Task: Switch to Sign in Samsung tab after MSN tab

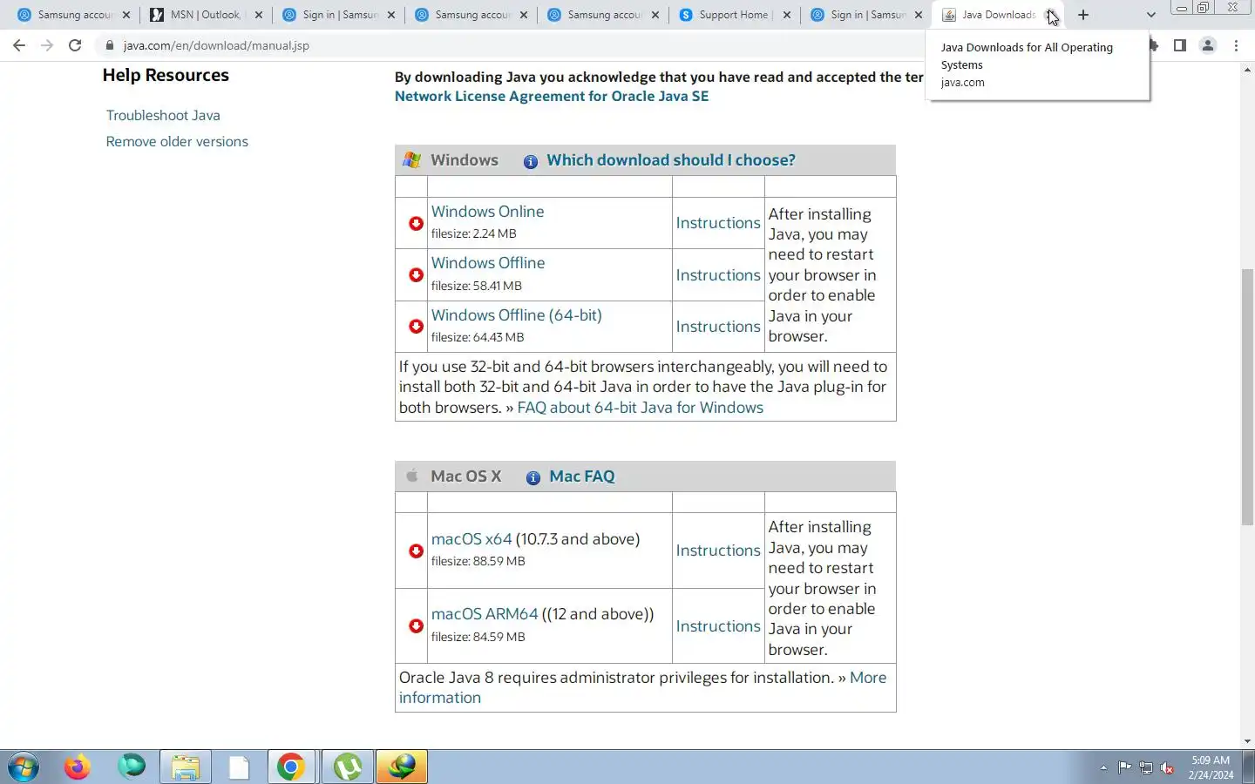Action: point(337,15)
